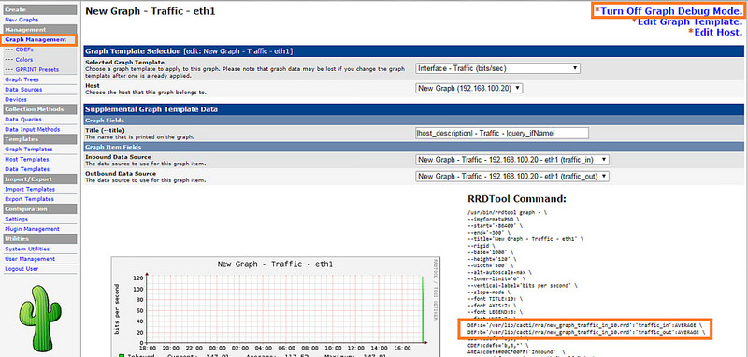Turn off Graph Debug Mode link
This screenshot has height=357, width=748.
668,10
